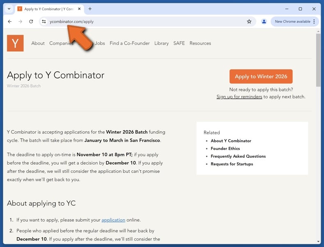
Task: Open the Chrome profile avatar
Action: click(264, 21)
